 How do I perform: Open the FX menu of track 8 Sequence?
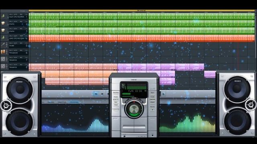[27, 65]
